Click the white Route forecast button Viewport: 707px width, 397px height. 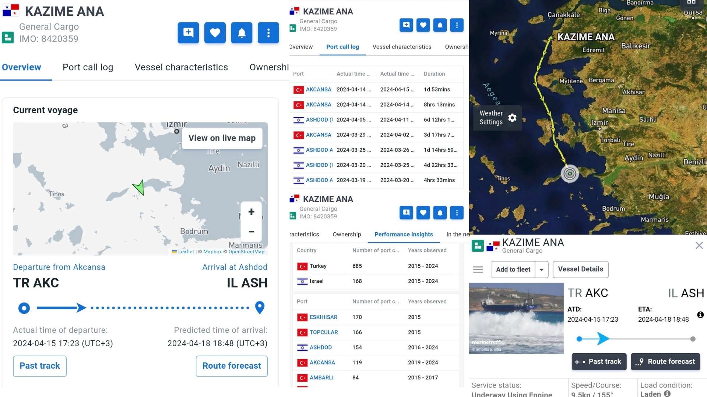(x=232, y=366)
